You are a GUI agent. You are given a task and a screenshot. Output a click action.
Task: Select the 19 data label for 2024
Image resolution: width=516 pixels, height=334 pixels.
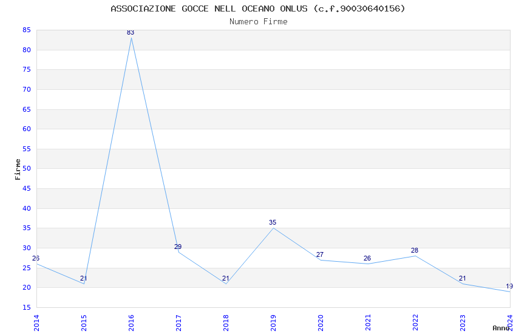[x=509, y=286]
